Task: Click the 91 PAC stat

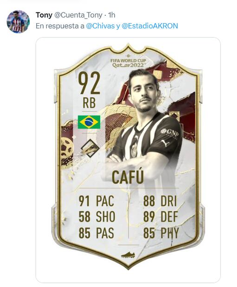Action: (96, 201)
